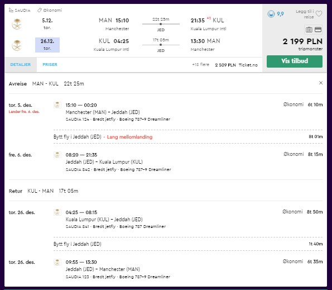Click SAUDIA 123 flight info line
Image resolution: width=332 pixels, height=290 pixels.
tap(118, 277)
